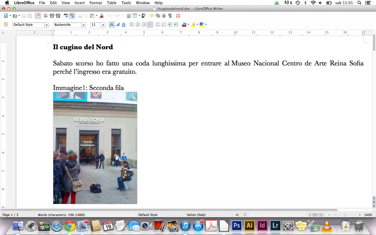Image resolution: width=376 pixels, height=235 pixels.
Task: Click Page 1 / 3 in status bar
Action: [11, 215]
